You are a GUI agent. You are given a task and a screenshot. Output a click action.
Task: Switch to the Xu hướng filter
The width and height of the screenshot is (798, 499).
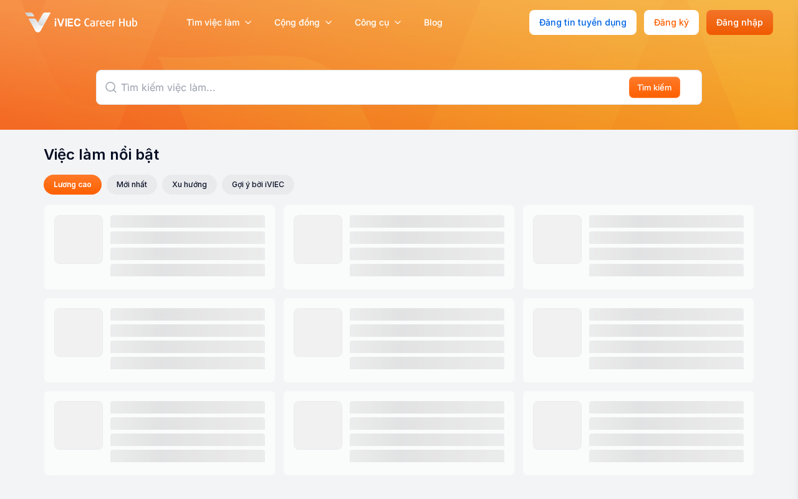pos(189,185)
